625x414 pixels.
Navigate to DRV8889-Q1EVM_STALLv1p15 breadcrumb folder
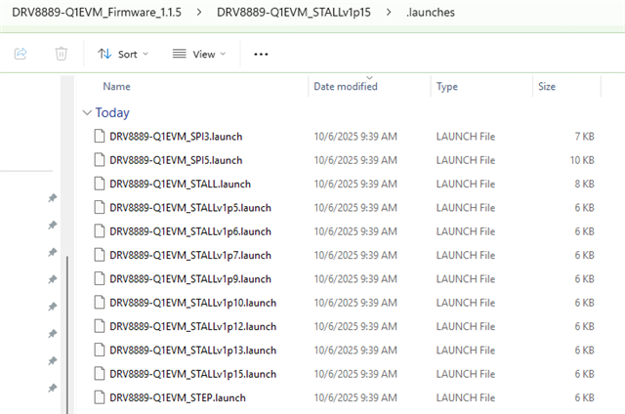294,13
